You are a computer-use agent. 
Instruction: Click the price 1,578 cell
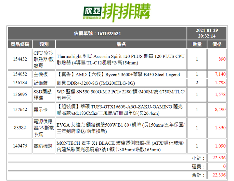pyautogui.click(x=217, y=95)
